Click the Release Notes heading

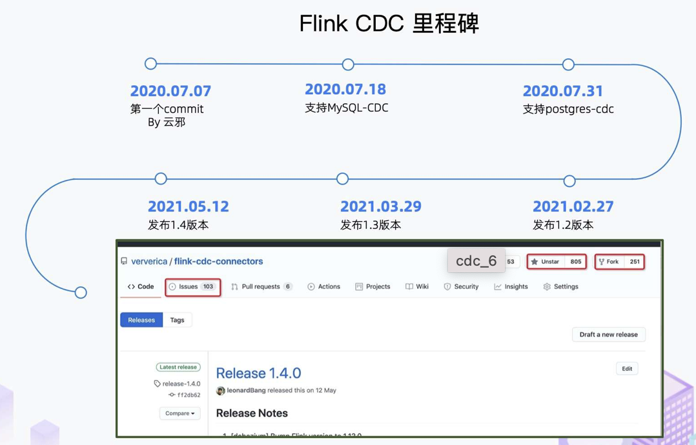pos(252,413)
